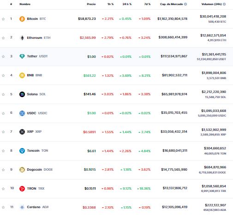Screen dimensions: 233x216
Task: Click the Bitcoin coin logo icon
Action: pos(22,19)
